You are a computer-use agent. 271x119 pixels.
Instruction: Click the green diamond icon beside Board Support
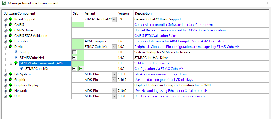pyautogui.click(x=11, y=19)
